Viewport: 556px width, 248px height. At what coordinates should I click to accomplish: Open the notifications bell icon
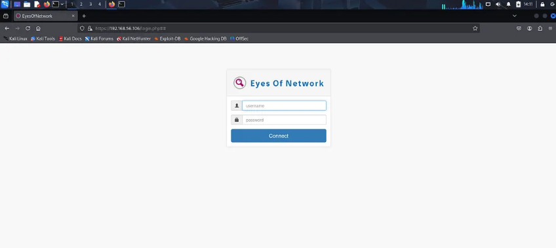(508, 4)
